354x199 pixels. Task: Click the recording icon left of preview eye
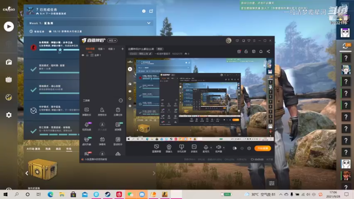click(235, 148)
